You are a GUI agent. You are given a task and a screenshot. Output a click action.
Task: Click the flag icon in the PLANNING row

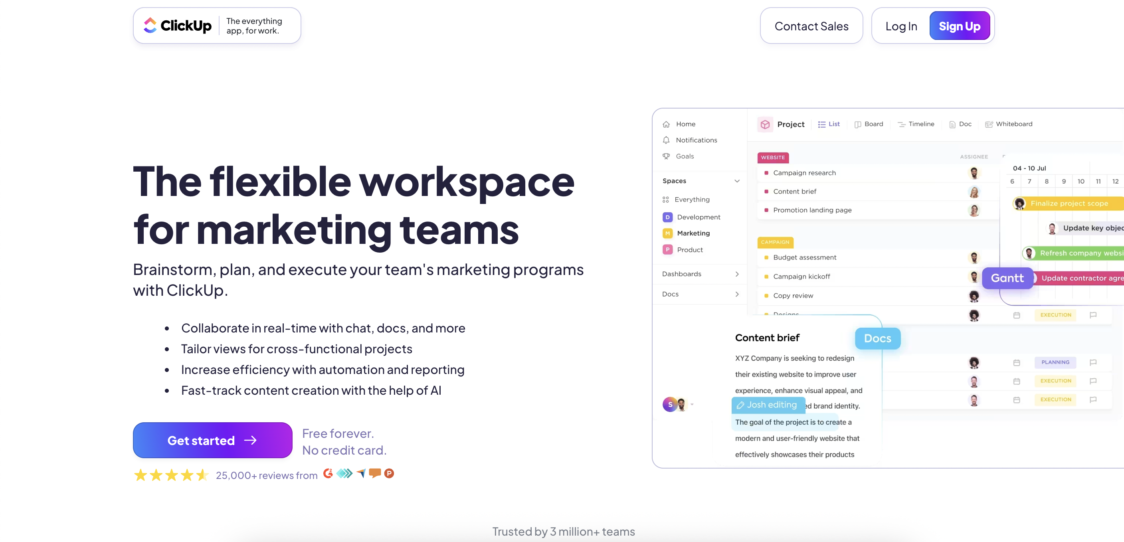[x=1092, y=362]
